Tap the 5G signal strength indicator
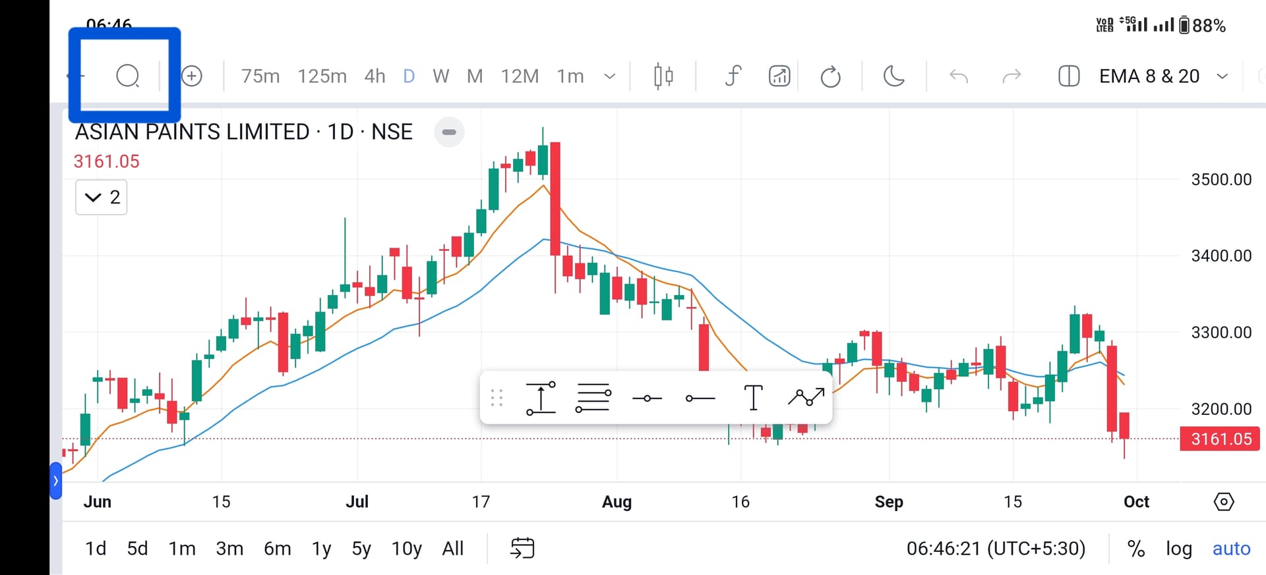1266x575 pixels. click(1134, 24)
